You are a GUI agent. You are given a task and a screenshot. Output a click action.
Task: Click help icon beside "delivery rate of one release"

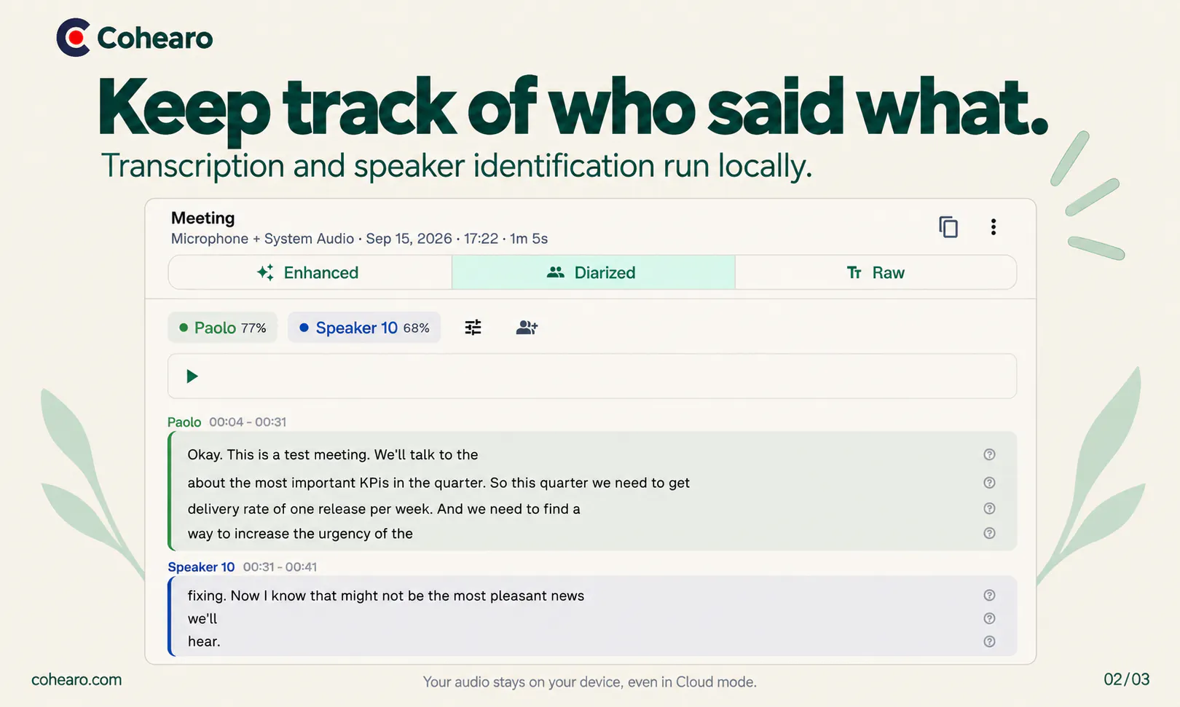coord(989,508)
